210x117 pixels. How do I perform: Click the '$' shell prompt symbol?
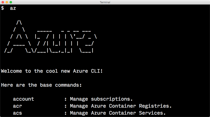(x=2, y=8)
